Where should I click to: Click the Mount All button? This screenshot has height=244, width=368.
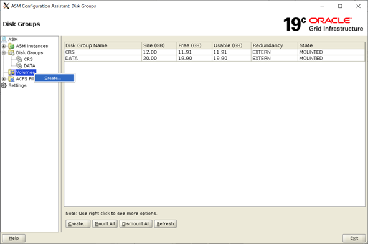[x=105, y=224]
